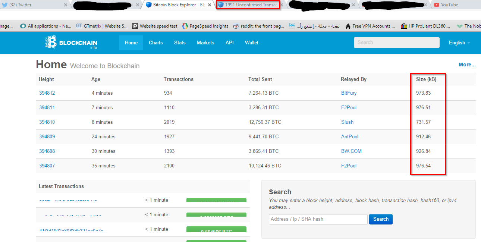The image size is (481, 242).
Task: Open the reddit front page bookmark
Action: 258,26
